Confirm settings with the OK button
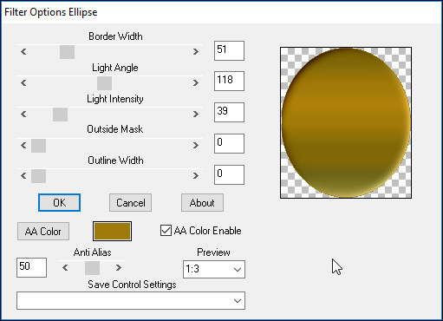The image size is (443, 321). point(59,203)
